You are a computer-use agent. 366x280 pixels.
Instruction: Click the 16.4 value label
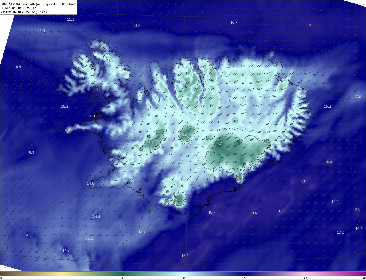[17, 67]
